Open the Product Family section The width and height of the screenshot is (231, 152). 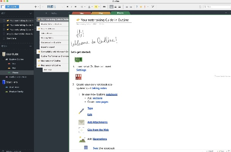tap(16, 92)
